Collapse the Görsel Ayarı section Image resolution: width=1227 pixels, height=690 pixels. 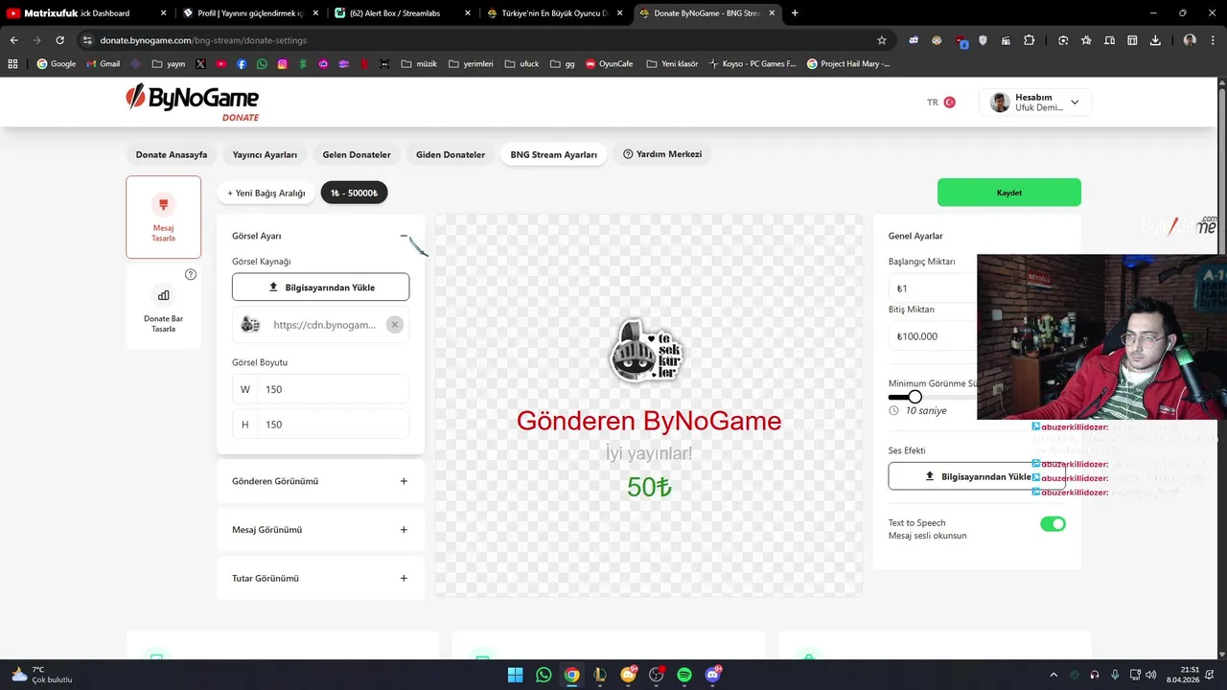tap(404, 236)
